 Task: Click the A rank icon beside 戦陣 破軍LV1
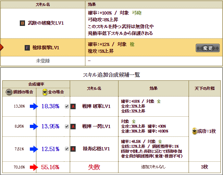[x=73, y=106]
